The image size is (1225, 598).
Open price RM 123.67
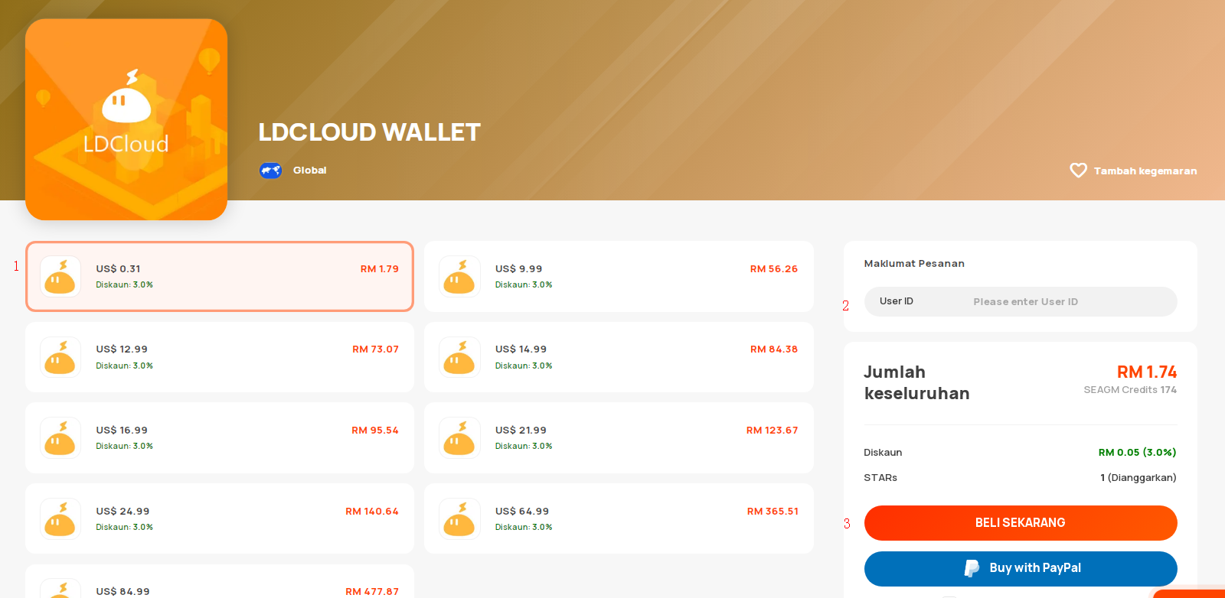[x=772, y=431]
